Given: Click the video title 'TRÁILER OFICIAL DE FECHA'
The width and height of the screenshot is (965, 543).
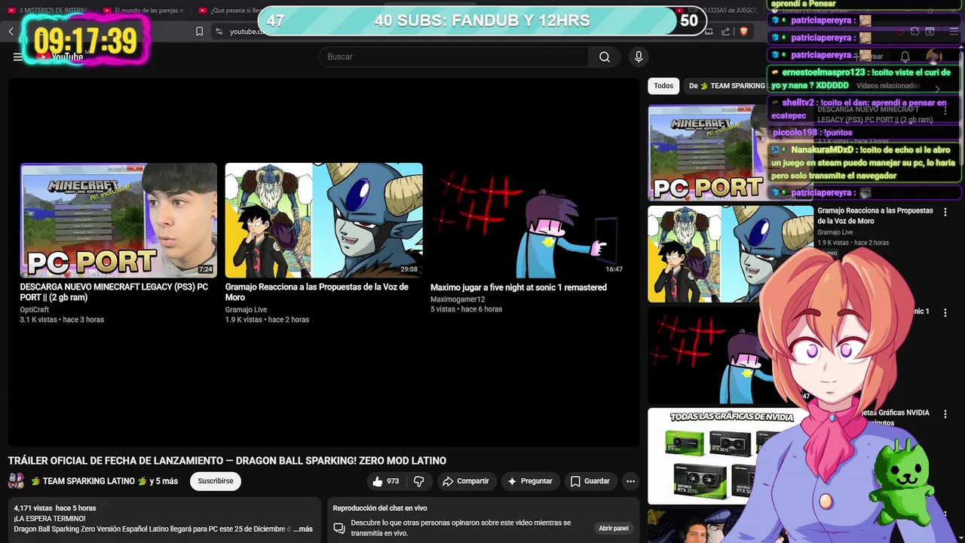Looking at the screenshot, I should (227, 461).
